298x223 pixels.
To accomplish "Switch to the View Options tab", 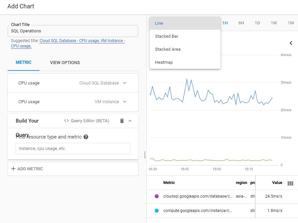I will (x=65, y=63).
